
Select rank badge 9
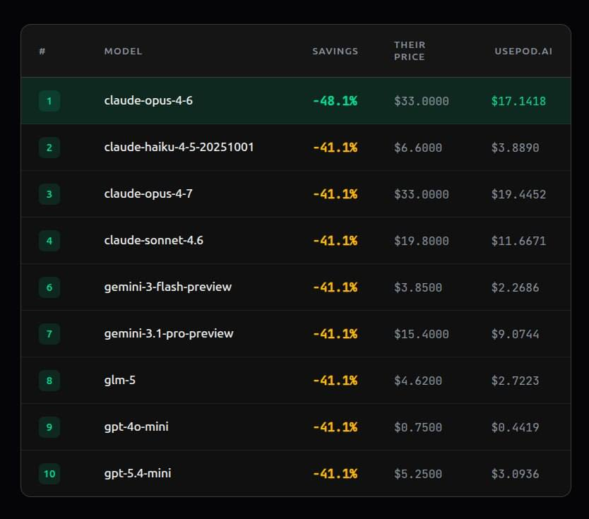[49, 427]
